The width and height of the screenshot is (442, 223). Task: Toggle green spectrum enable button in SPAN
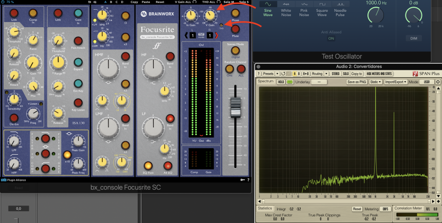pos(289,82)
